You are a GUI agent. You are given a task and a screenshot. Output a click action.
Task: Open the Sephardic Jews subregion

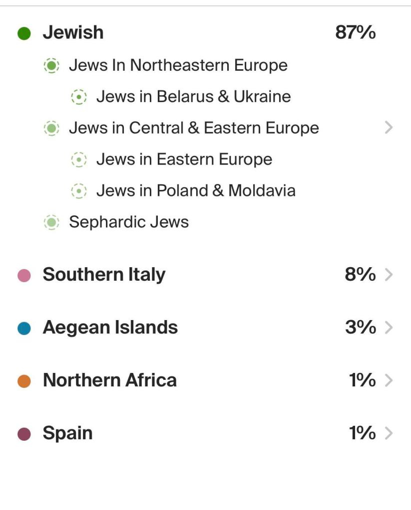click(x=129, y=222)
